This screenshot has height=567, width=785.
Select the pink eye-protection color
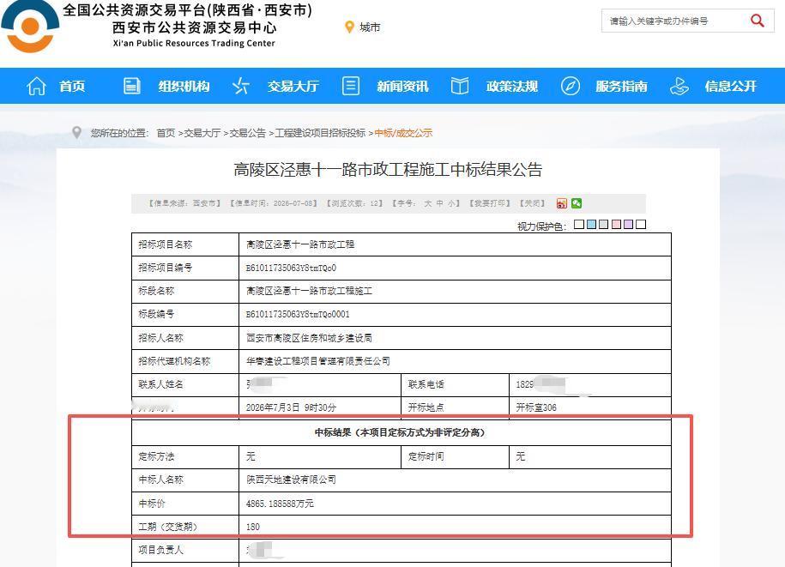616,224
